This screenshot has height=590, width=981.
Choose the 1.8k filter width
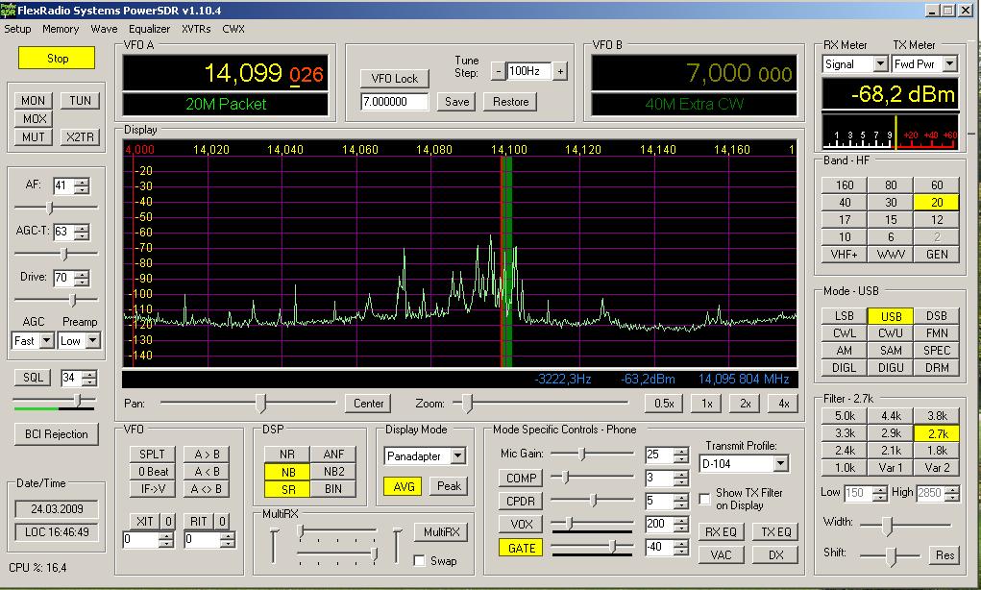pos(937,451)
